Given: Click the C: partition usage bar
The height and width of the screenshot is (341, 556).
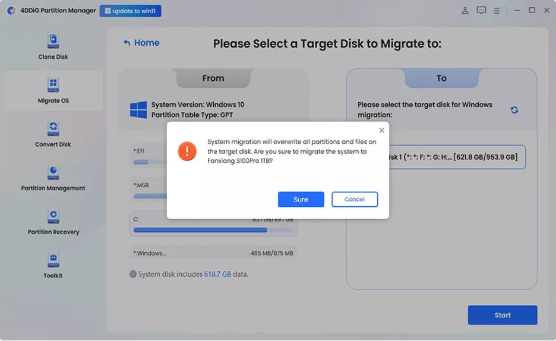Looking at the screenshot, I should click(x=213, y=230).
